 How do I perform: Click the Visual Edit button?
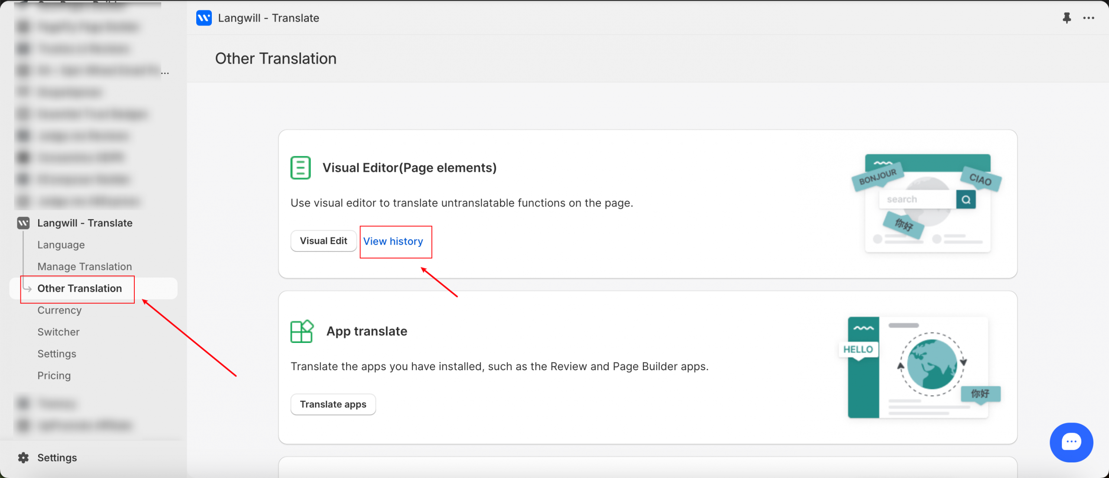(323, 241)
